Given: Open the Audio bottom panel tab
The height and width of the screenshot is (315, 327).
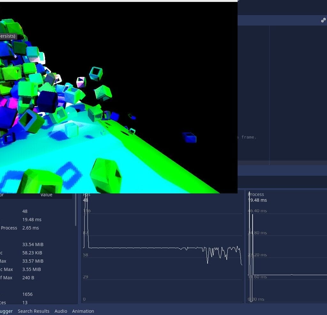Looking at the screenshot, I should click(61, 311).
